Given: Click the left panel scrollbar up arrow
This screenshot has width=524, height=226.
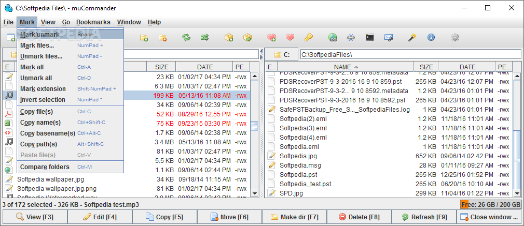Looking at the screenshot, I should point(254,77).
